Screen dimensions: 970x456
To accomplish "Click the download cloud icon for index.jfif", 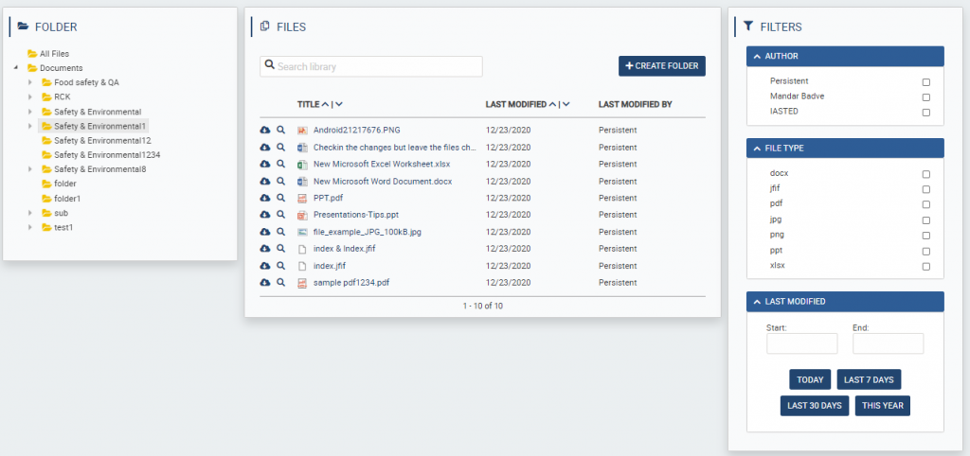I will pos(265,266).
